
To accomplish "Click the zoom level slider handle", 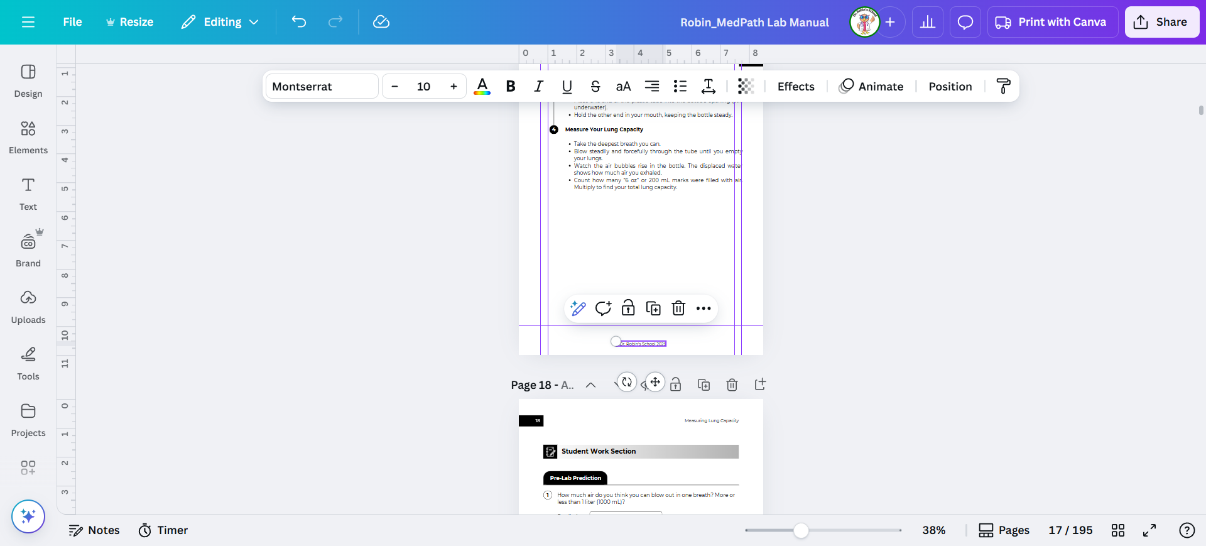I will tap(801, 530).
